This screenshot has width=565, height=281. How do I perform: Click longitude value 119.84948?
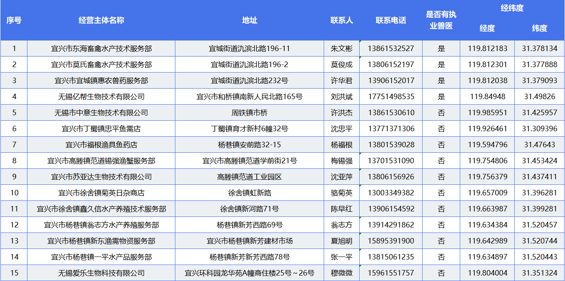(x=488, y=97)
